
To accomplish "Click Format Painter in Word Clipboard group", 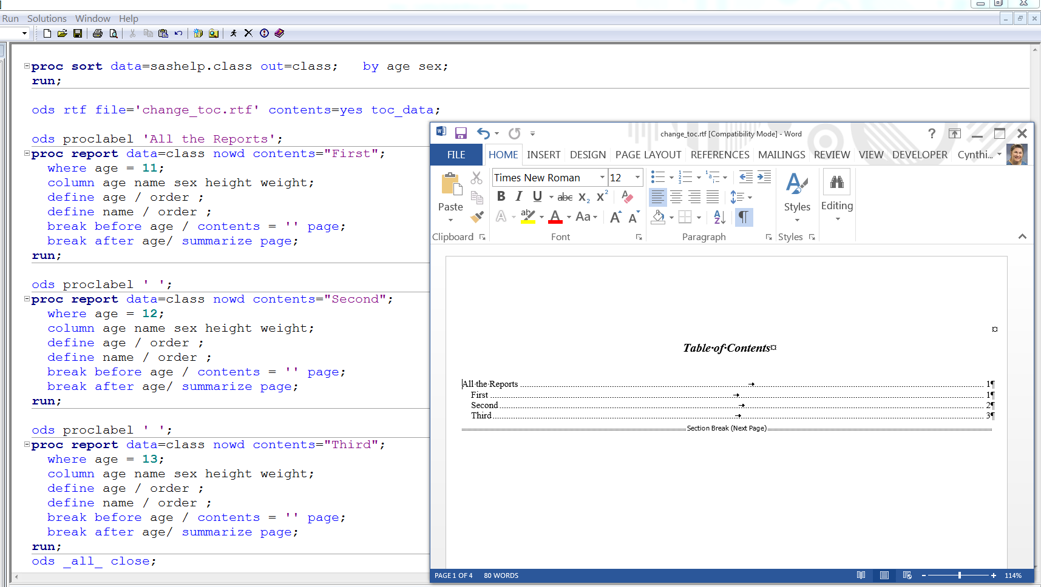I will pyautogui.click(x=477, y=216).
